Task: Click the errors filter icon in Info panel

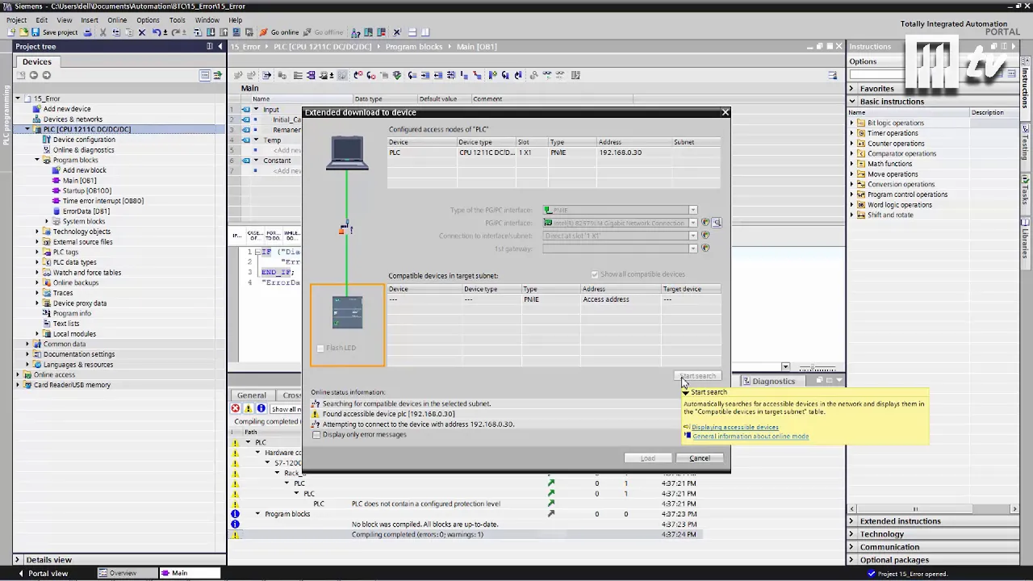Action: (x=236, y=408)
